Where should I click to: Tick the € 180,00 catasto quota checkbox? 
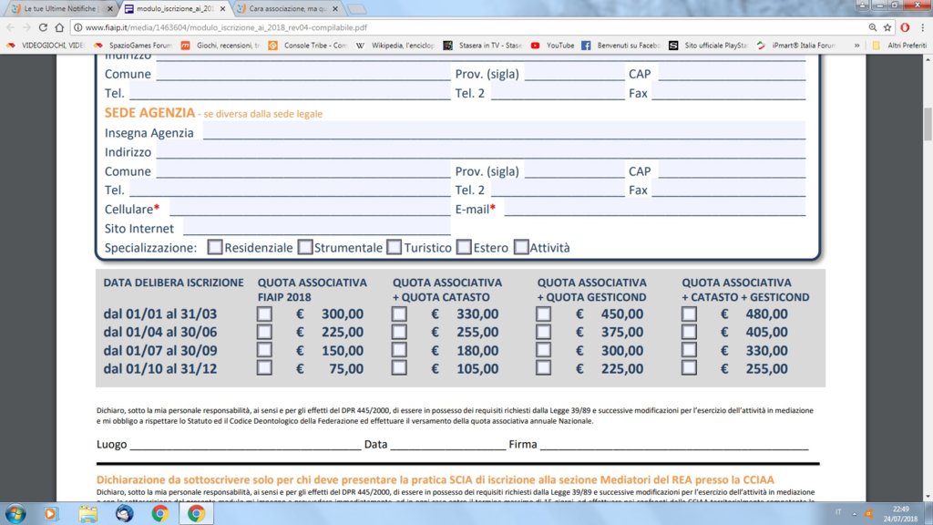coord(399,350)
